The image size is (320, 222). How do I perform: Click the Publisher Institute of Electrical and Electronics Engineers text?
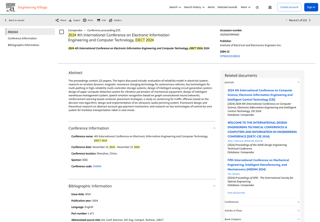(251, 45)
